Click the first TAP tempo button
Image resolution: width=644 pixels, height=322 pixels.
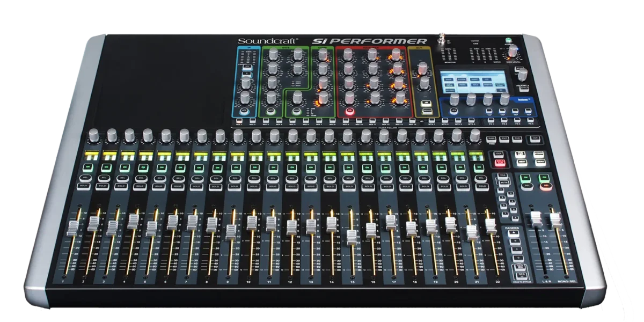click(490, 112)
